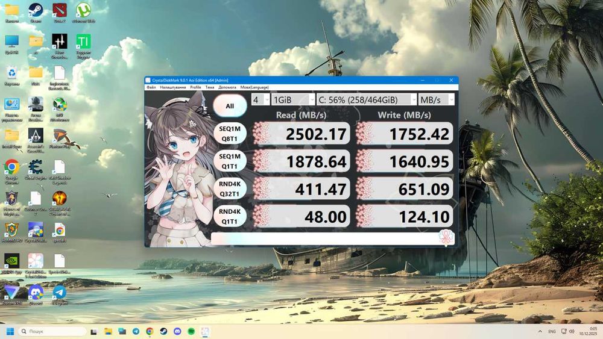This screenshot has height=339, width=603.
Task: Open Chrome from the taskbar
Action: (150, 331)
